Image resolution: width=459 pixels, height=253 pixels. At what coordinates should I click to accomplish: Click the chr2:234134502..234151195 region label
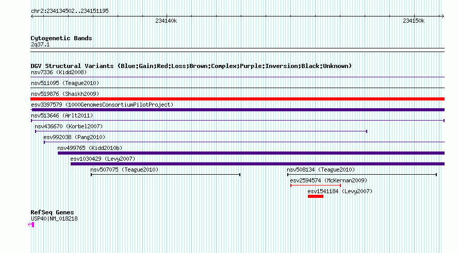click(70, 11)
